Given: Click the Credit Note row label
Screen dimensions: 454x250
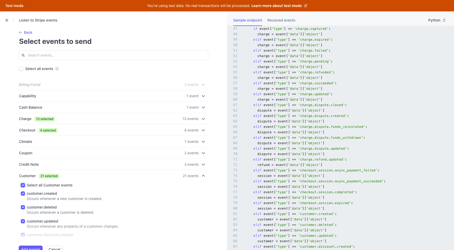Looking at the screenshot, I should click(x=29, y=164).
